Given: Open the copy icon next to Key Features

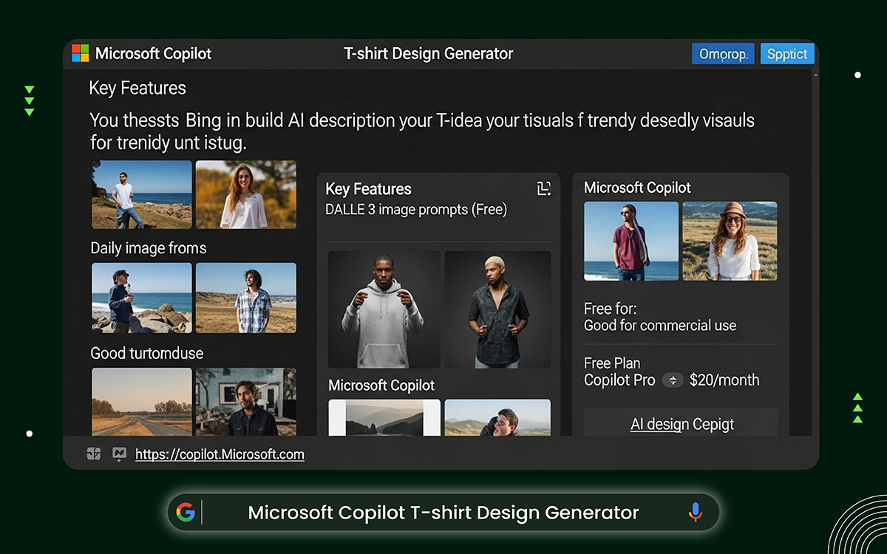Looking at the screenshot, I should pyautogui.click(x=543, y=189).
